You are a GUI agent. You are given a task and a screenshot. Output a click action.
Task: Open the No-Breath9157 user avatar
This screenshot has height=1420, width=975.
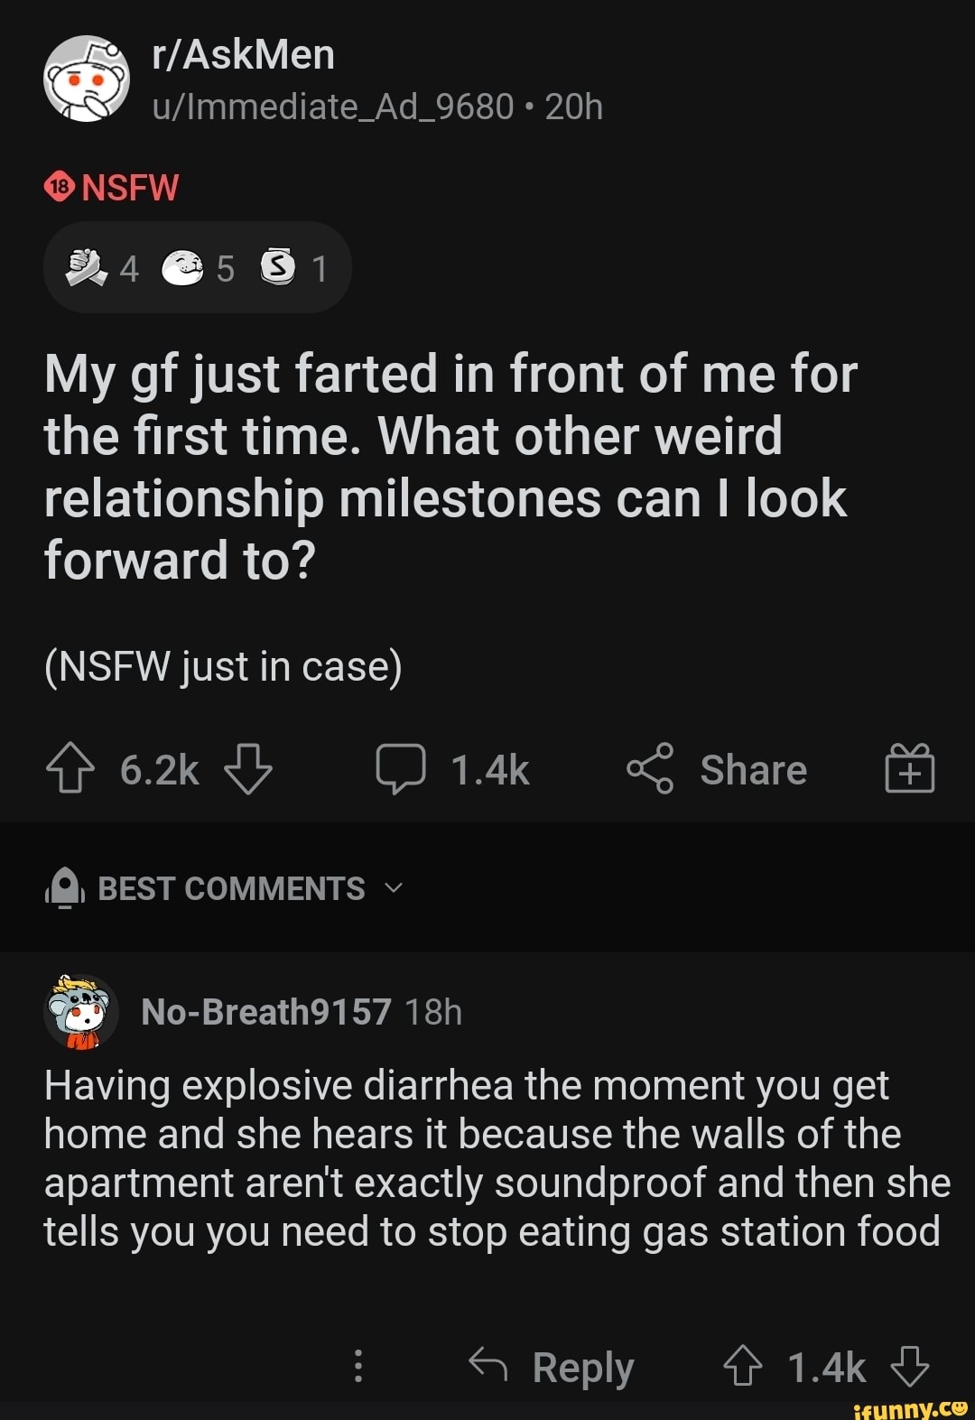pyautogui.click(x=81, y=1012)
